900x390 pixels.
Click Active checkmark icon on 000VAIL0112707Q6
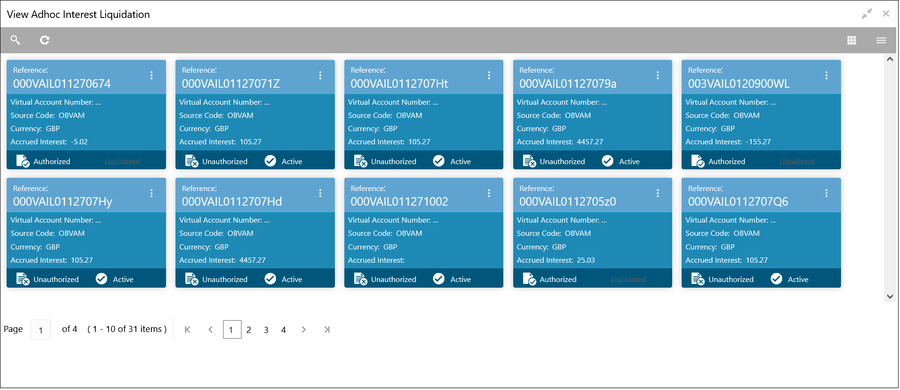[777, 279]
